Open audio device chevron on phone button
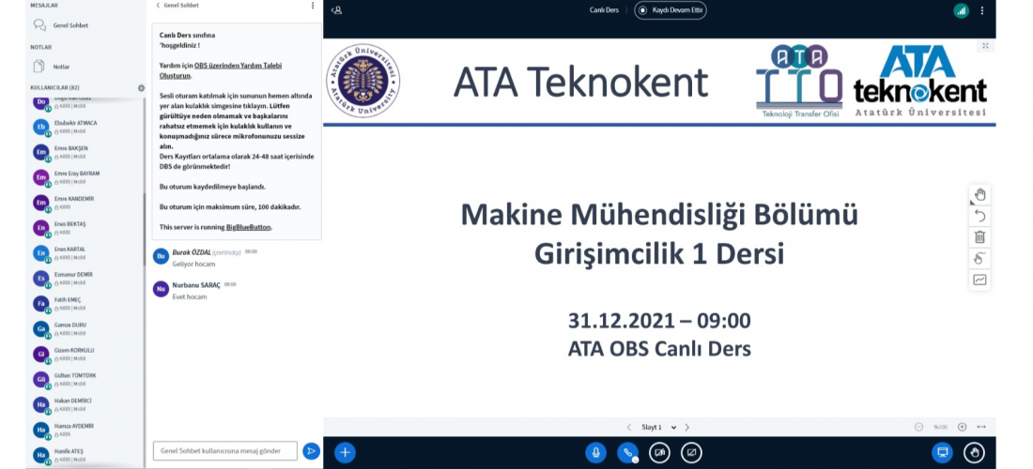 (635, 460)
